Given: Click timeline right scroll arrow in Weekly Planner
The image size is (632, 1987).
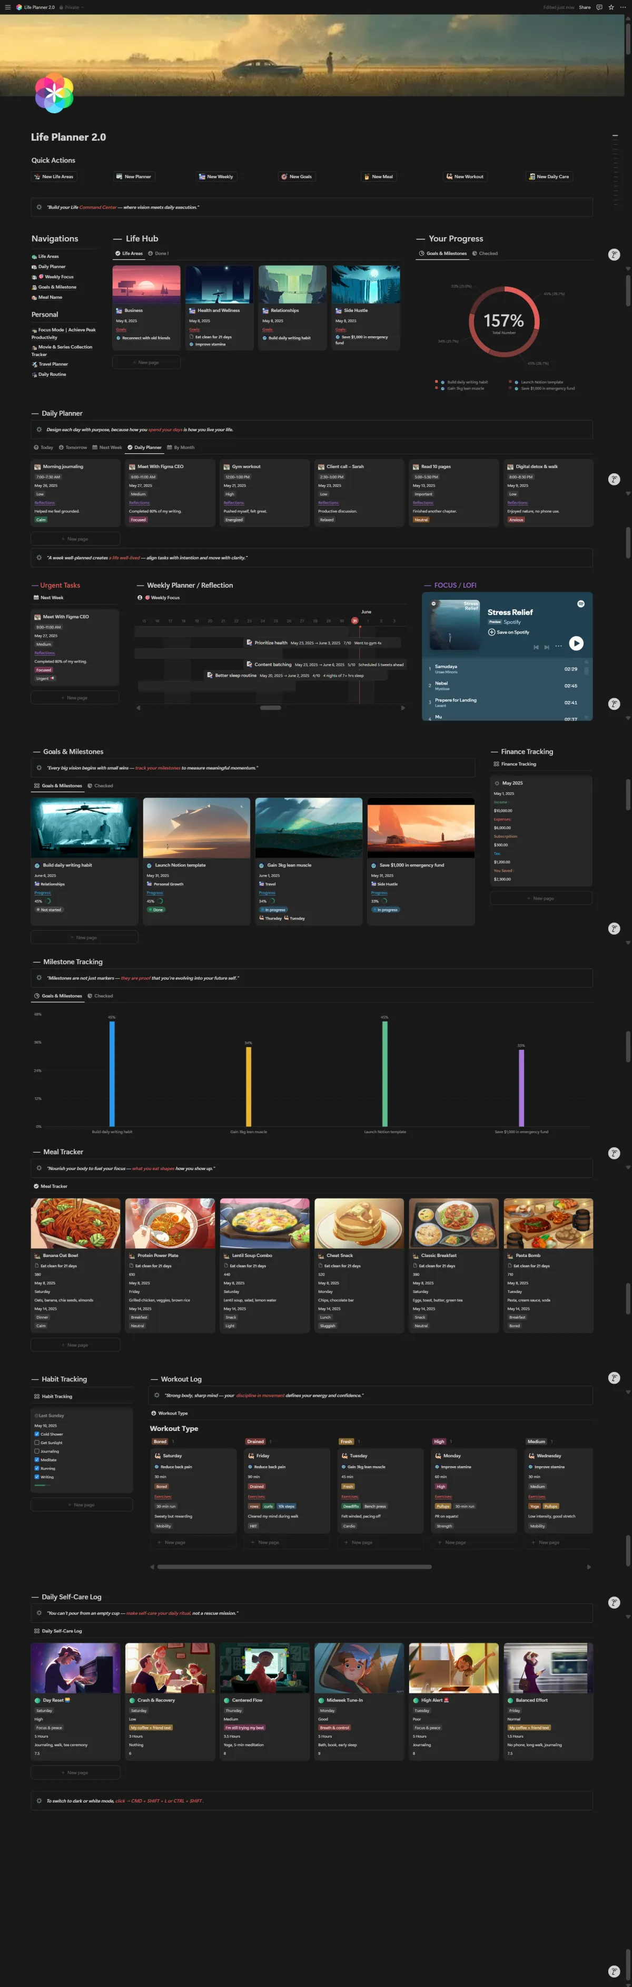Looking at the screenshot, I should point(402,707).
